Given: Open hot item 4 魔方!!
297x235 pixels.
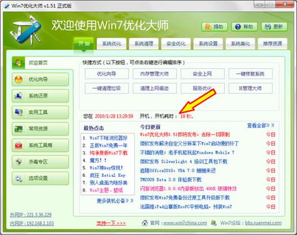Looking at the screenshot, I should (98, 161).
